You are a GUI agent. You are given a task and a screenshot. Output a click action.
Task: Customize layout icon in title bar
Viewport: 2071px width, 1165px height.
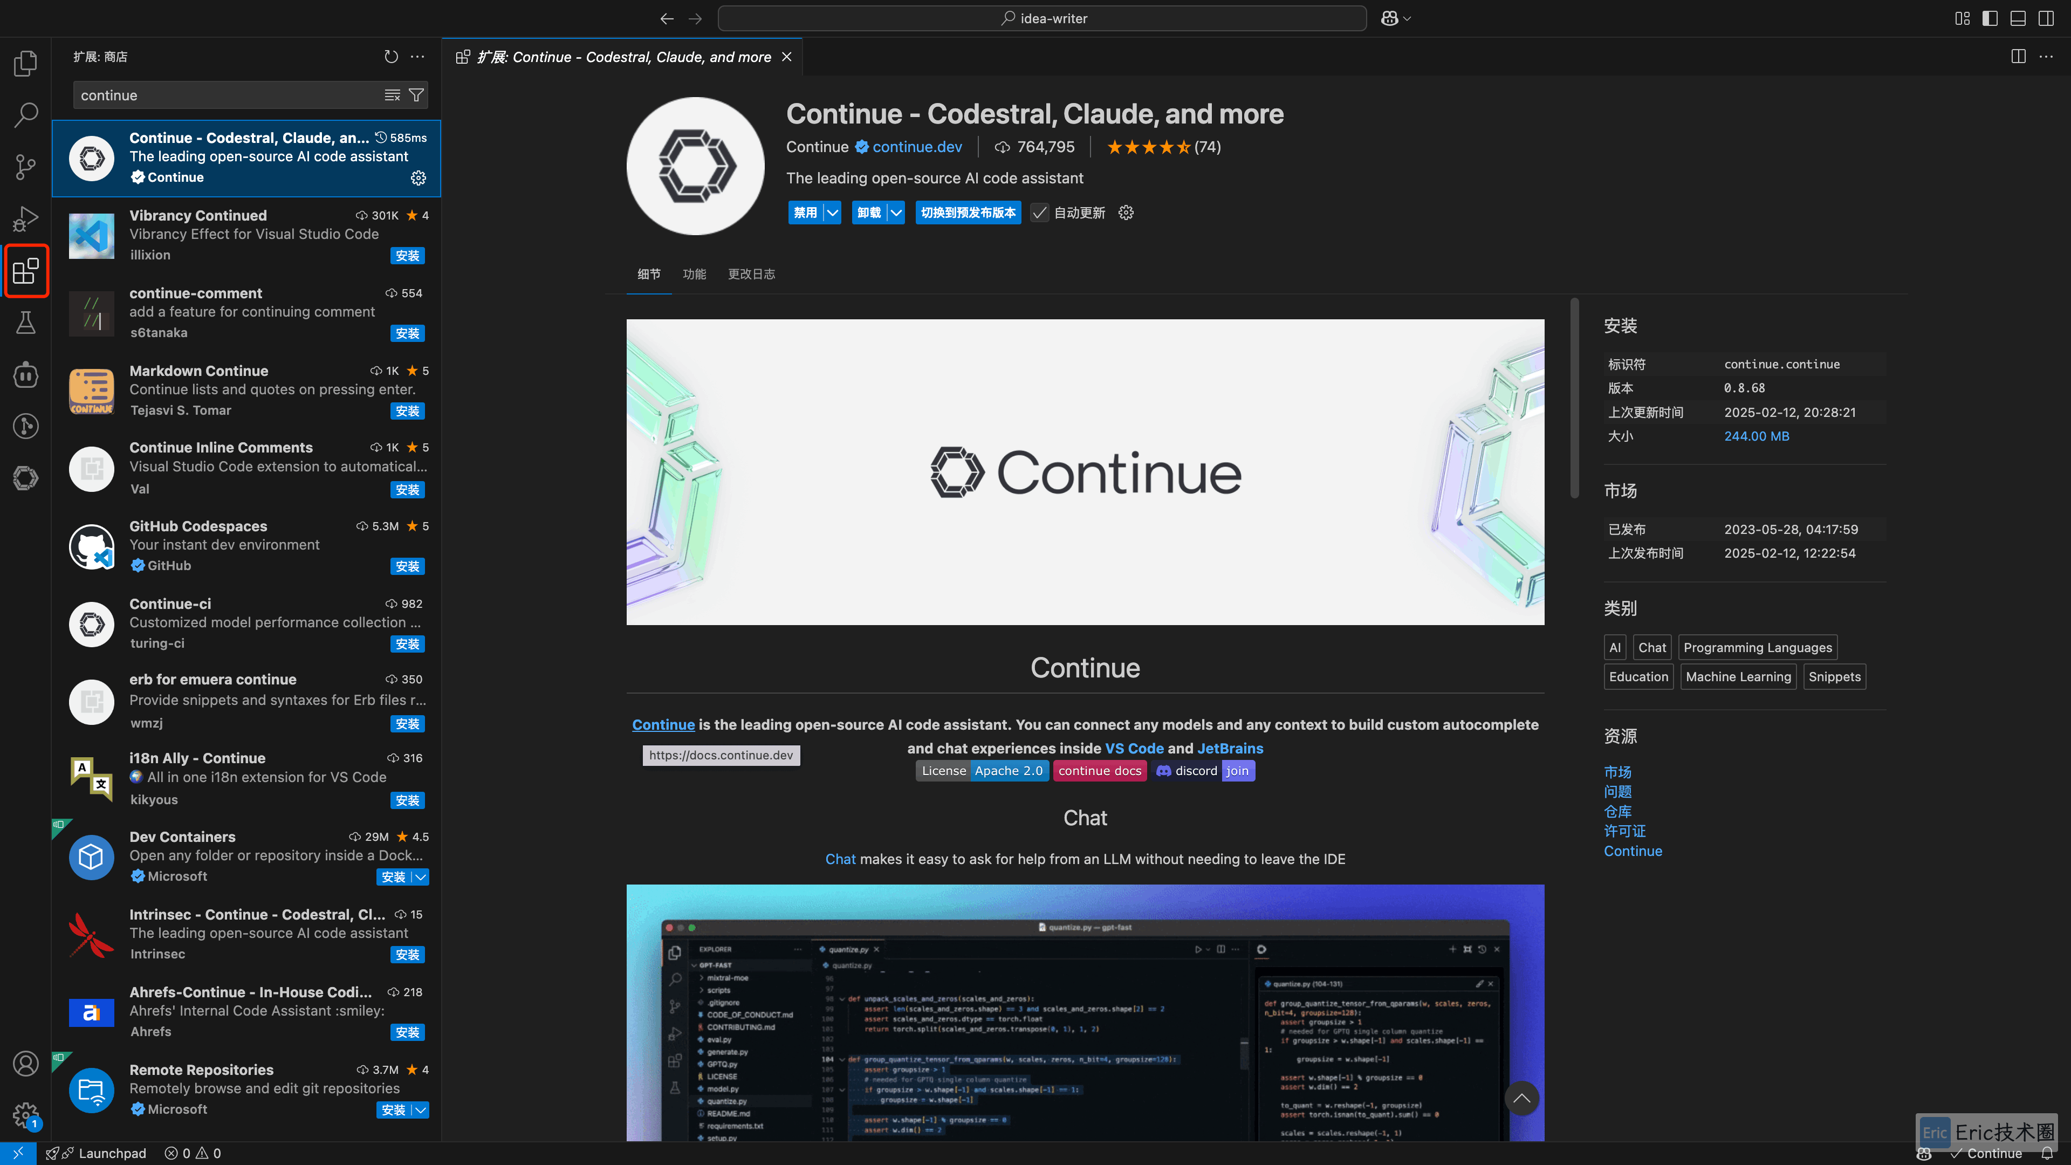coord(1963,18)
